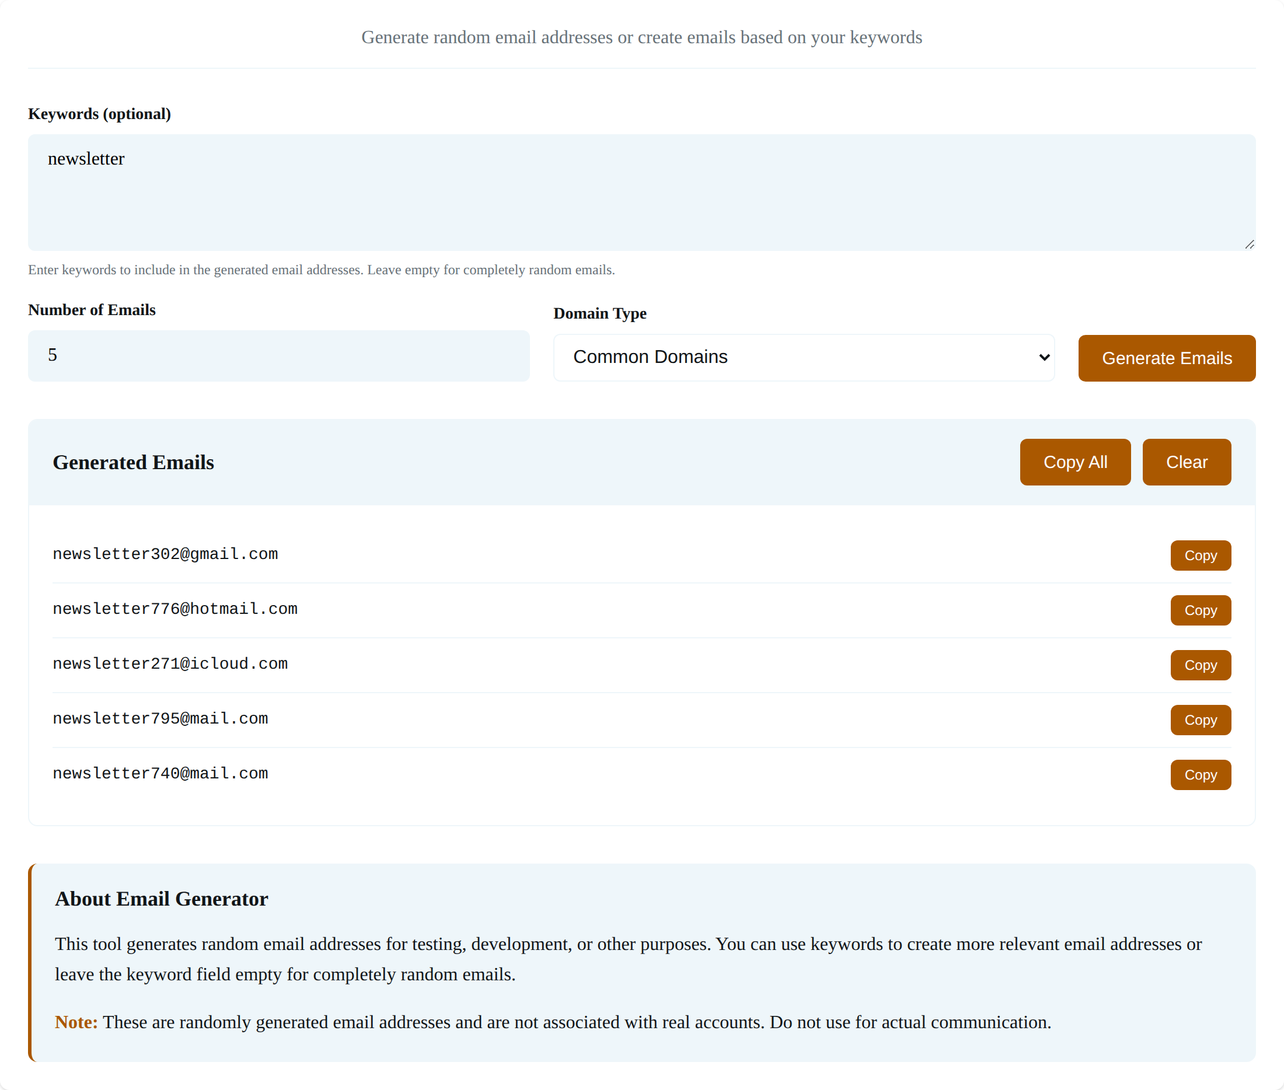Image resolution: width=1284 pixels, height=1090 pixels.
Task: Focus the Number of Emails field
Action: [x=278, y=355]
